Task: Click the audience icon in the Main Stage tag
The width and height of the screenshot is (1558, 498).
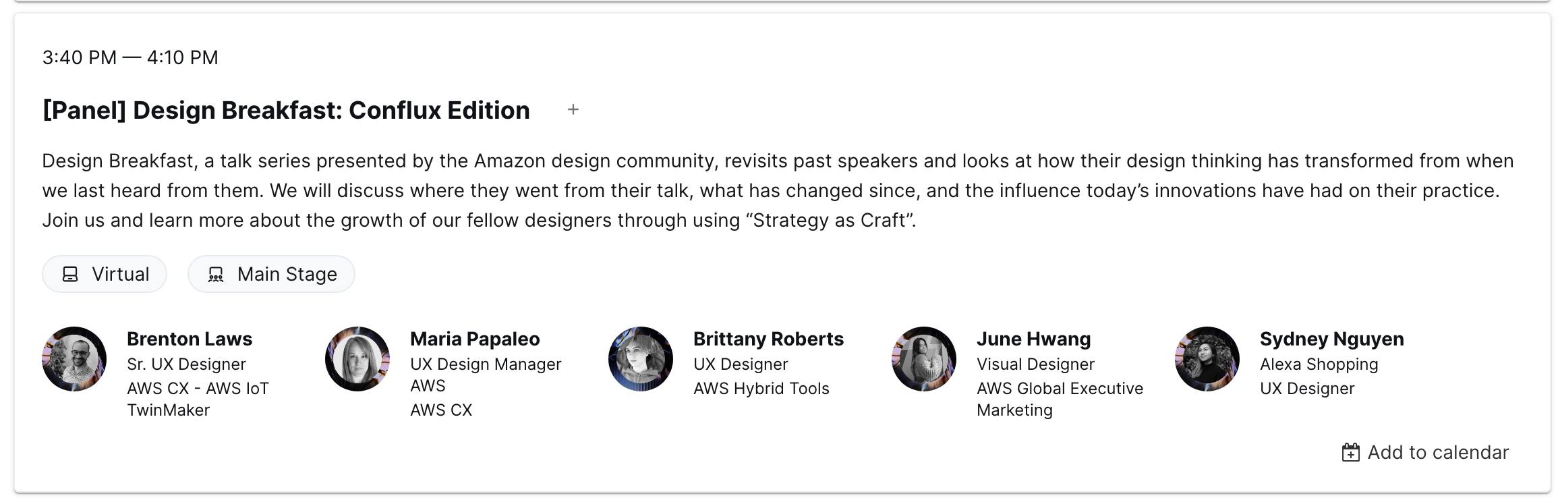Action: [x=216, y=274]
